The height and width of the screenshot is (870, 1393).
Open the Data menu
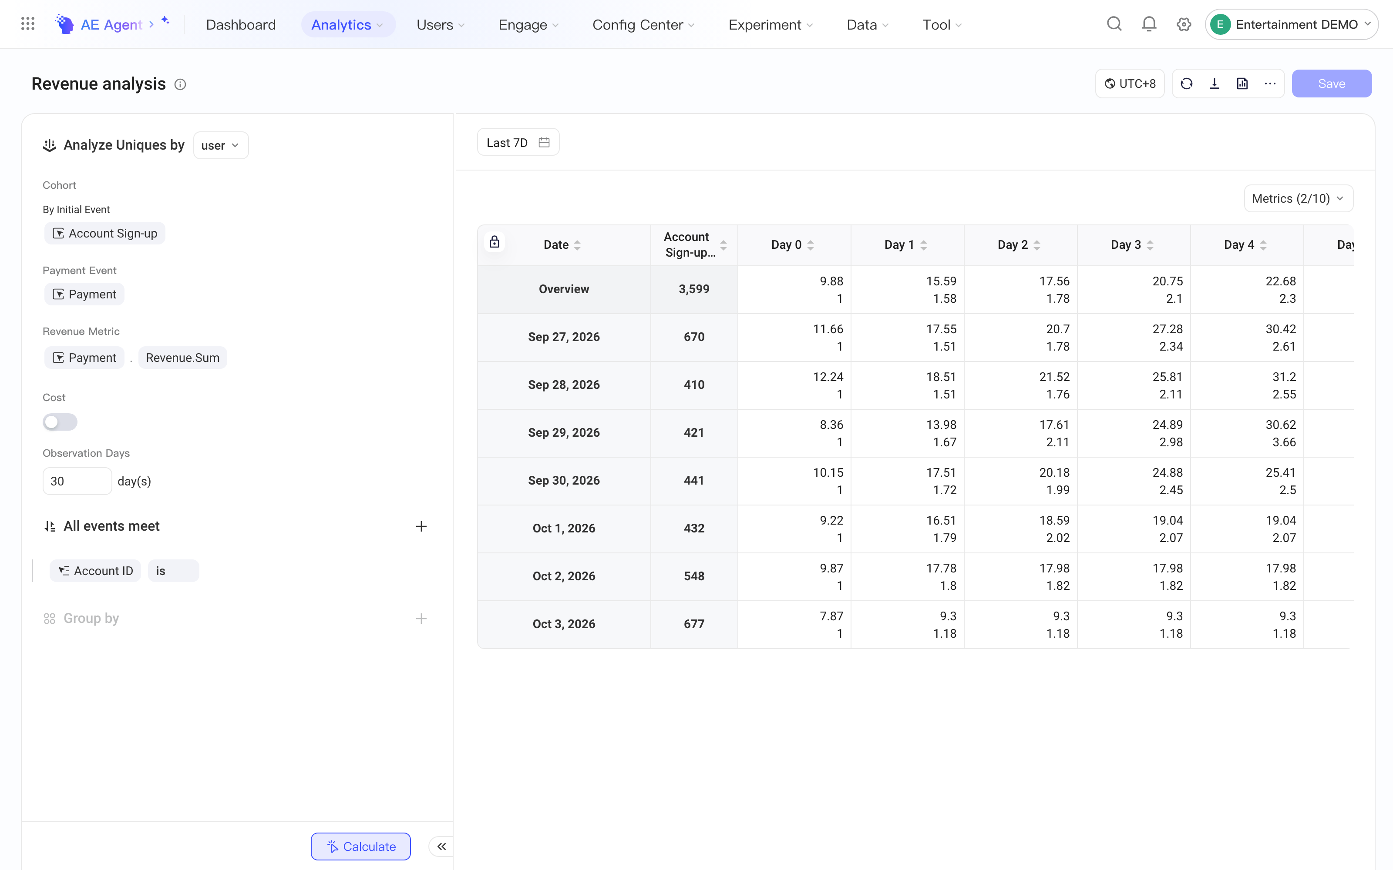[x=868, y=25]
